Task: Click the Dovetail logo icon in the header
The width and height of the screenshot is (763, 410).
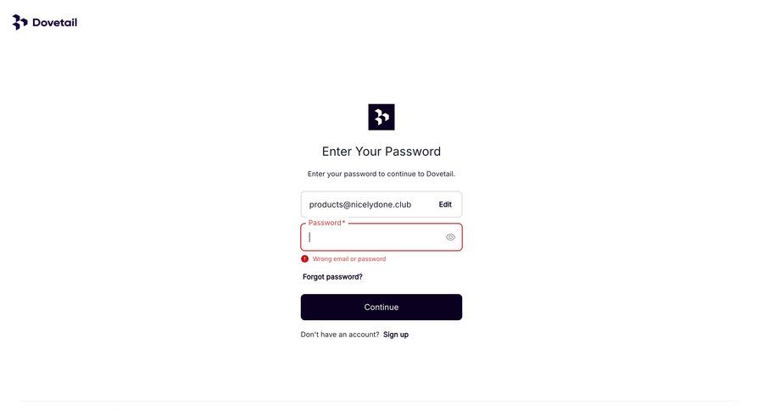Action: pos(19,22)
